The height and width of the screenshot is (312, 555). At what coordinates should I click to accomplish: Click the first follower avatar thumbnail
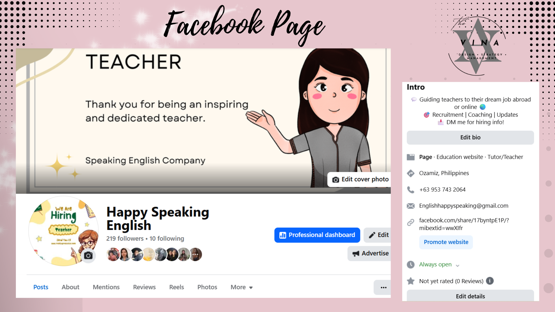(x=113, y=255)
